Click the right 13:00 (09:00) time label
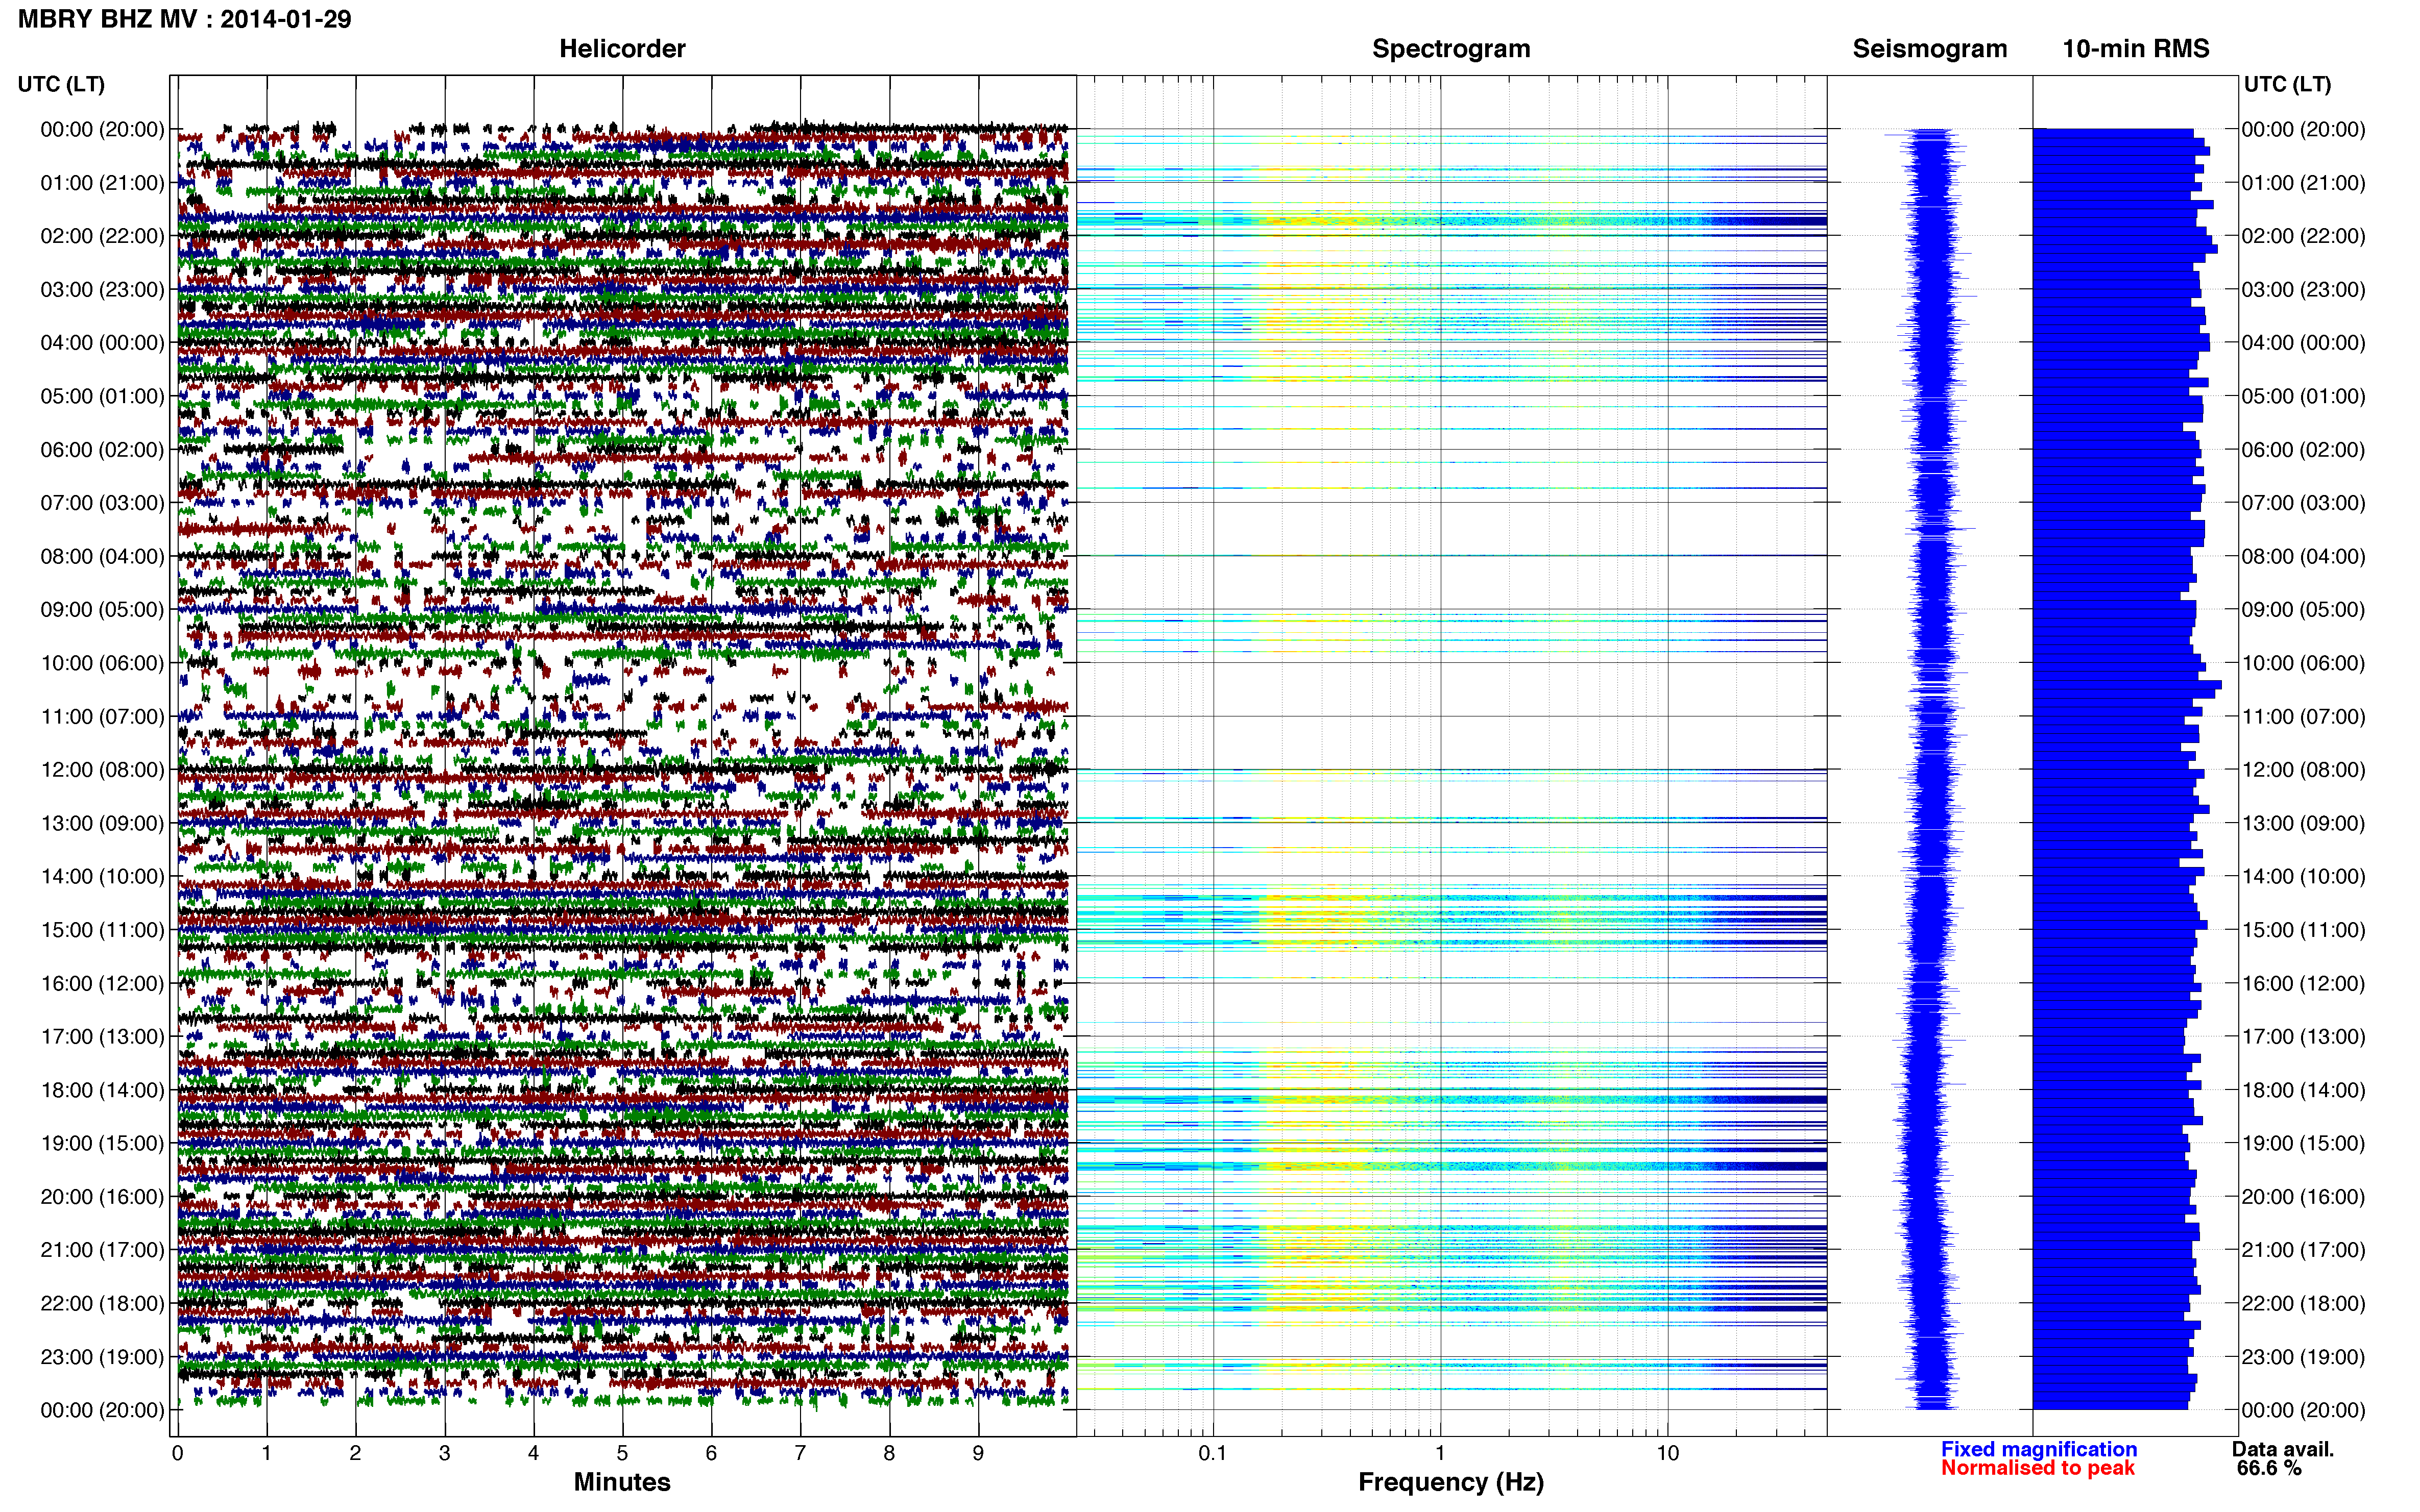Viewport: 2420px width, 1512px height. pos(2303,823)
